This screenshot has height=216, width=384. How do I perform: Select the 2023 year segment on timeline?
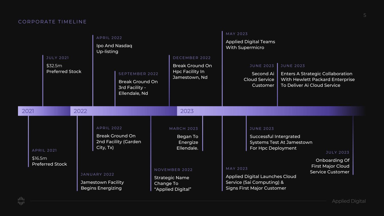[x=271, y=111]
